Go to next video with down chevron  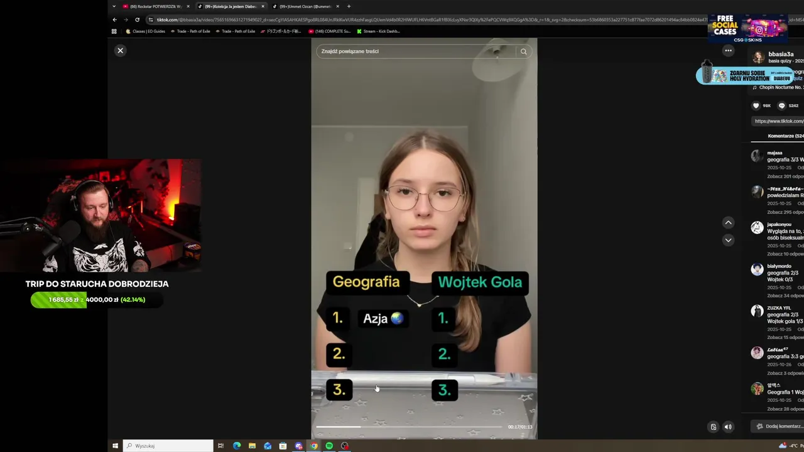pyautogui.click(x=728, y=240)
